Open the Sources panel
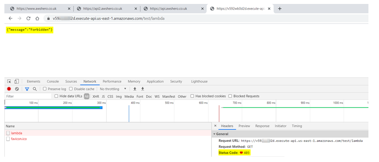 [71, 82]
